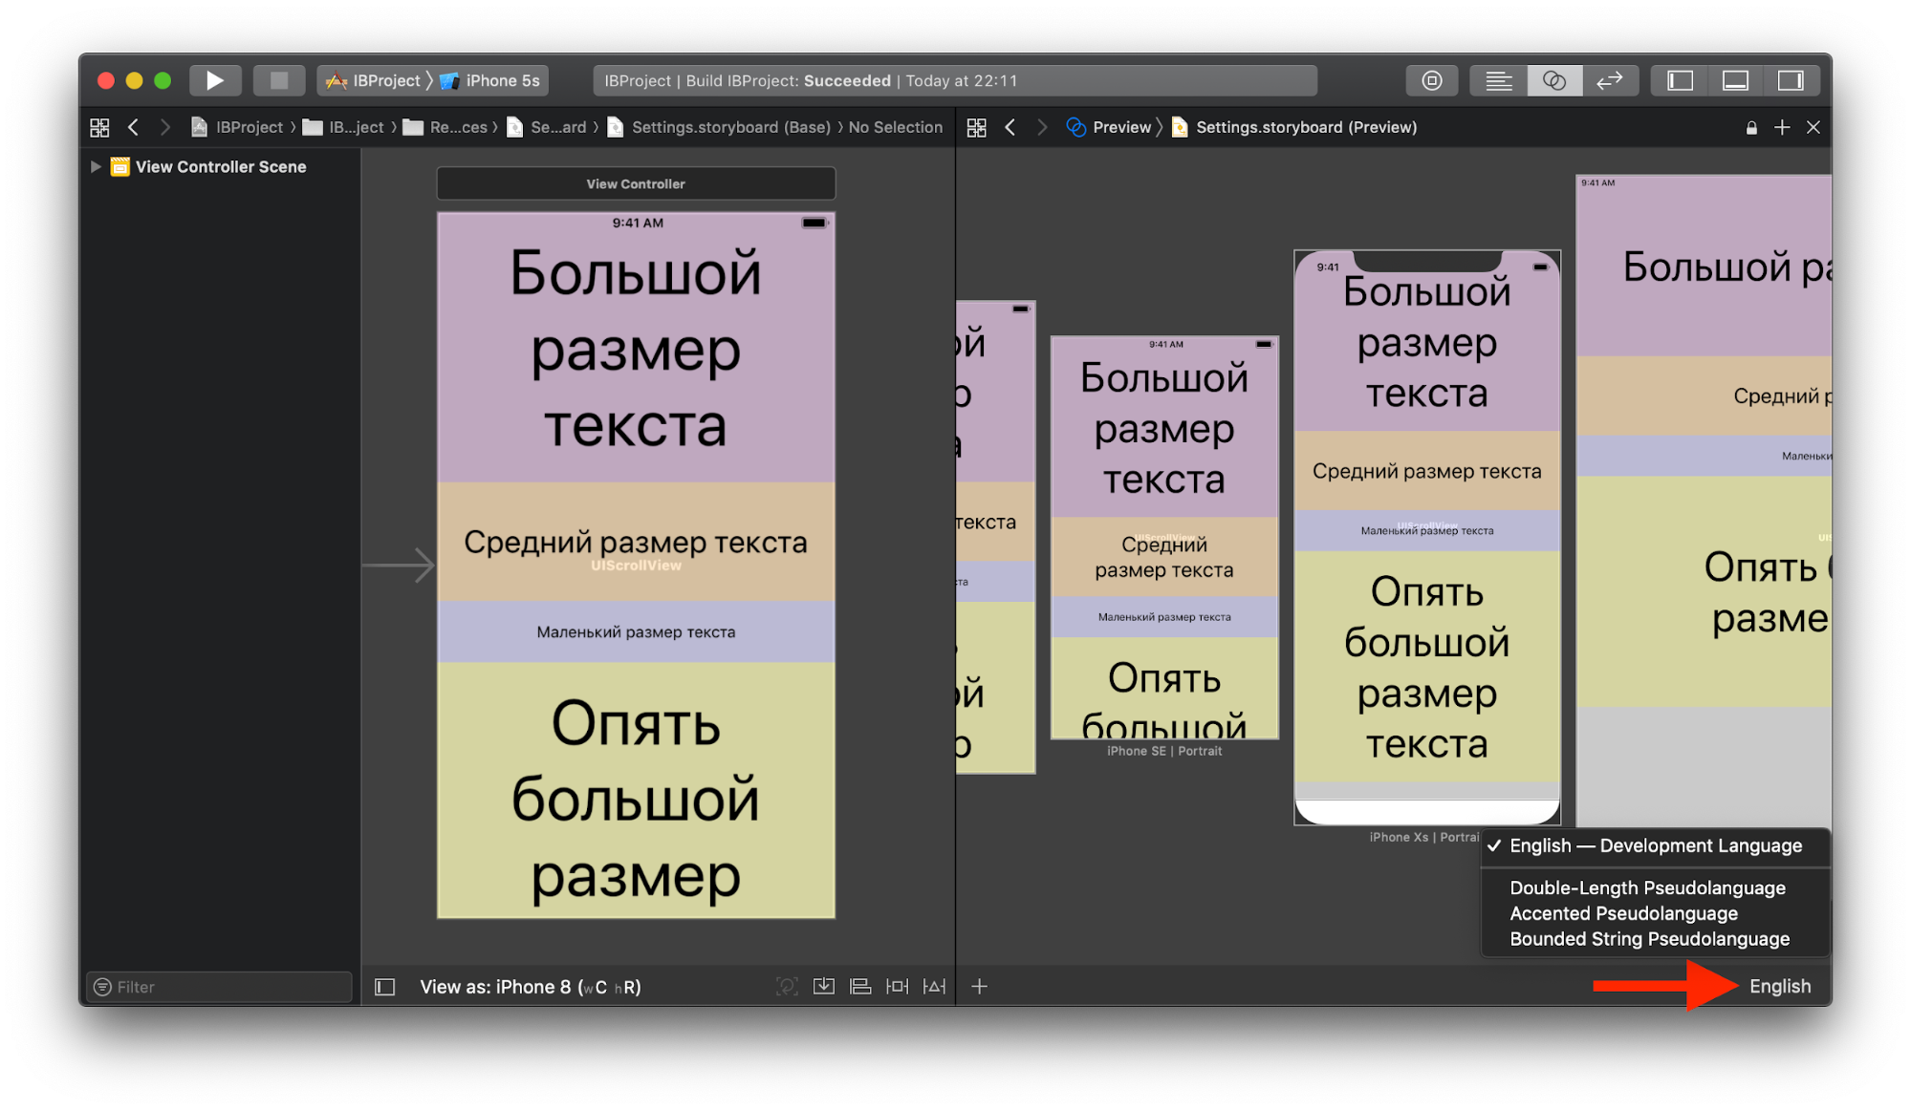The height and width of the screenshot is (1111, 1911).
Task: Select the Assistant editor icon
Action: (1553, 80)
